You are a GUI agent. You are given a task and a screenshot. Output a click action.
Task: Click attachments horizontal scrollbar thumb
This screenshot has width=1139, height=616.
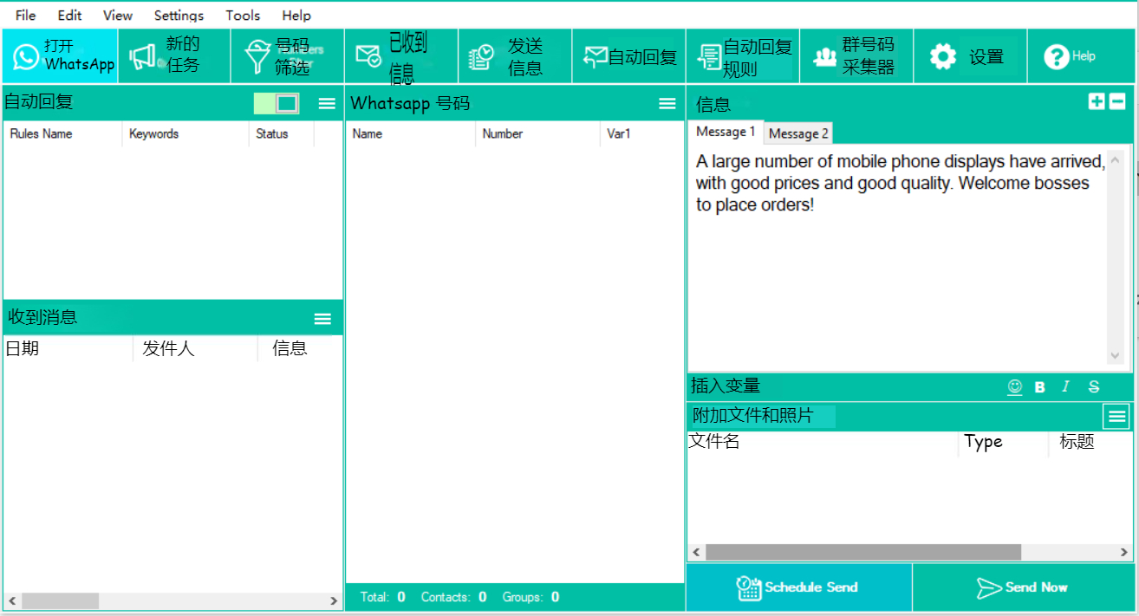tap(863, 552)
